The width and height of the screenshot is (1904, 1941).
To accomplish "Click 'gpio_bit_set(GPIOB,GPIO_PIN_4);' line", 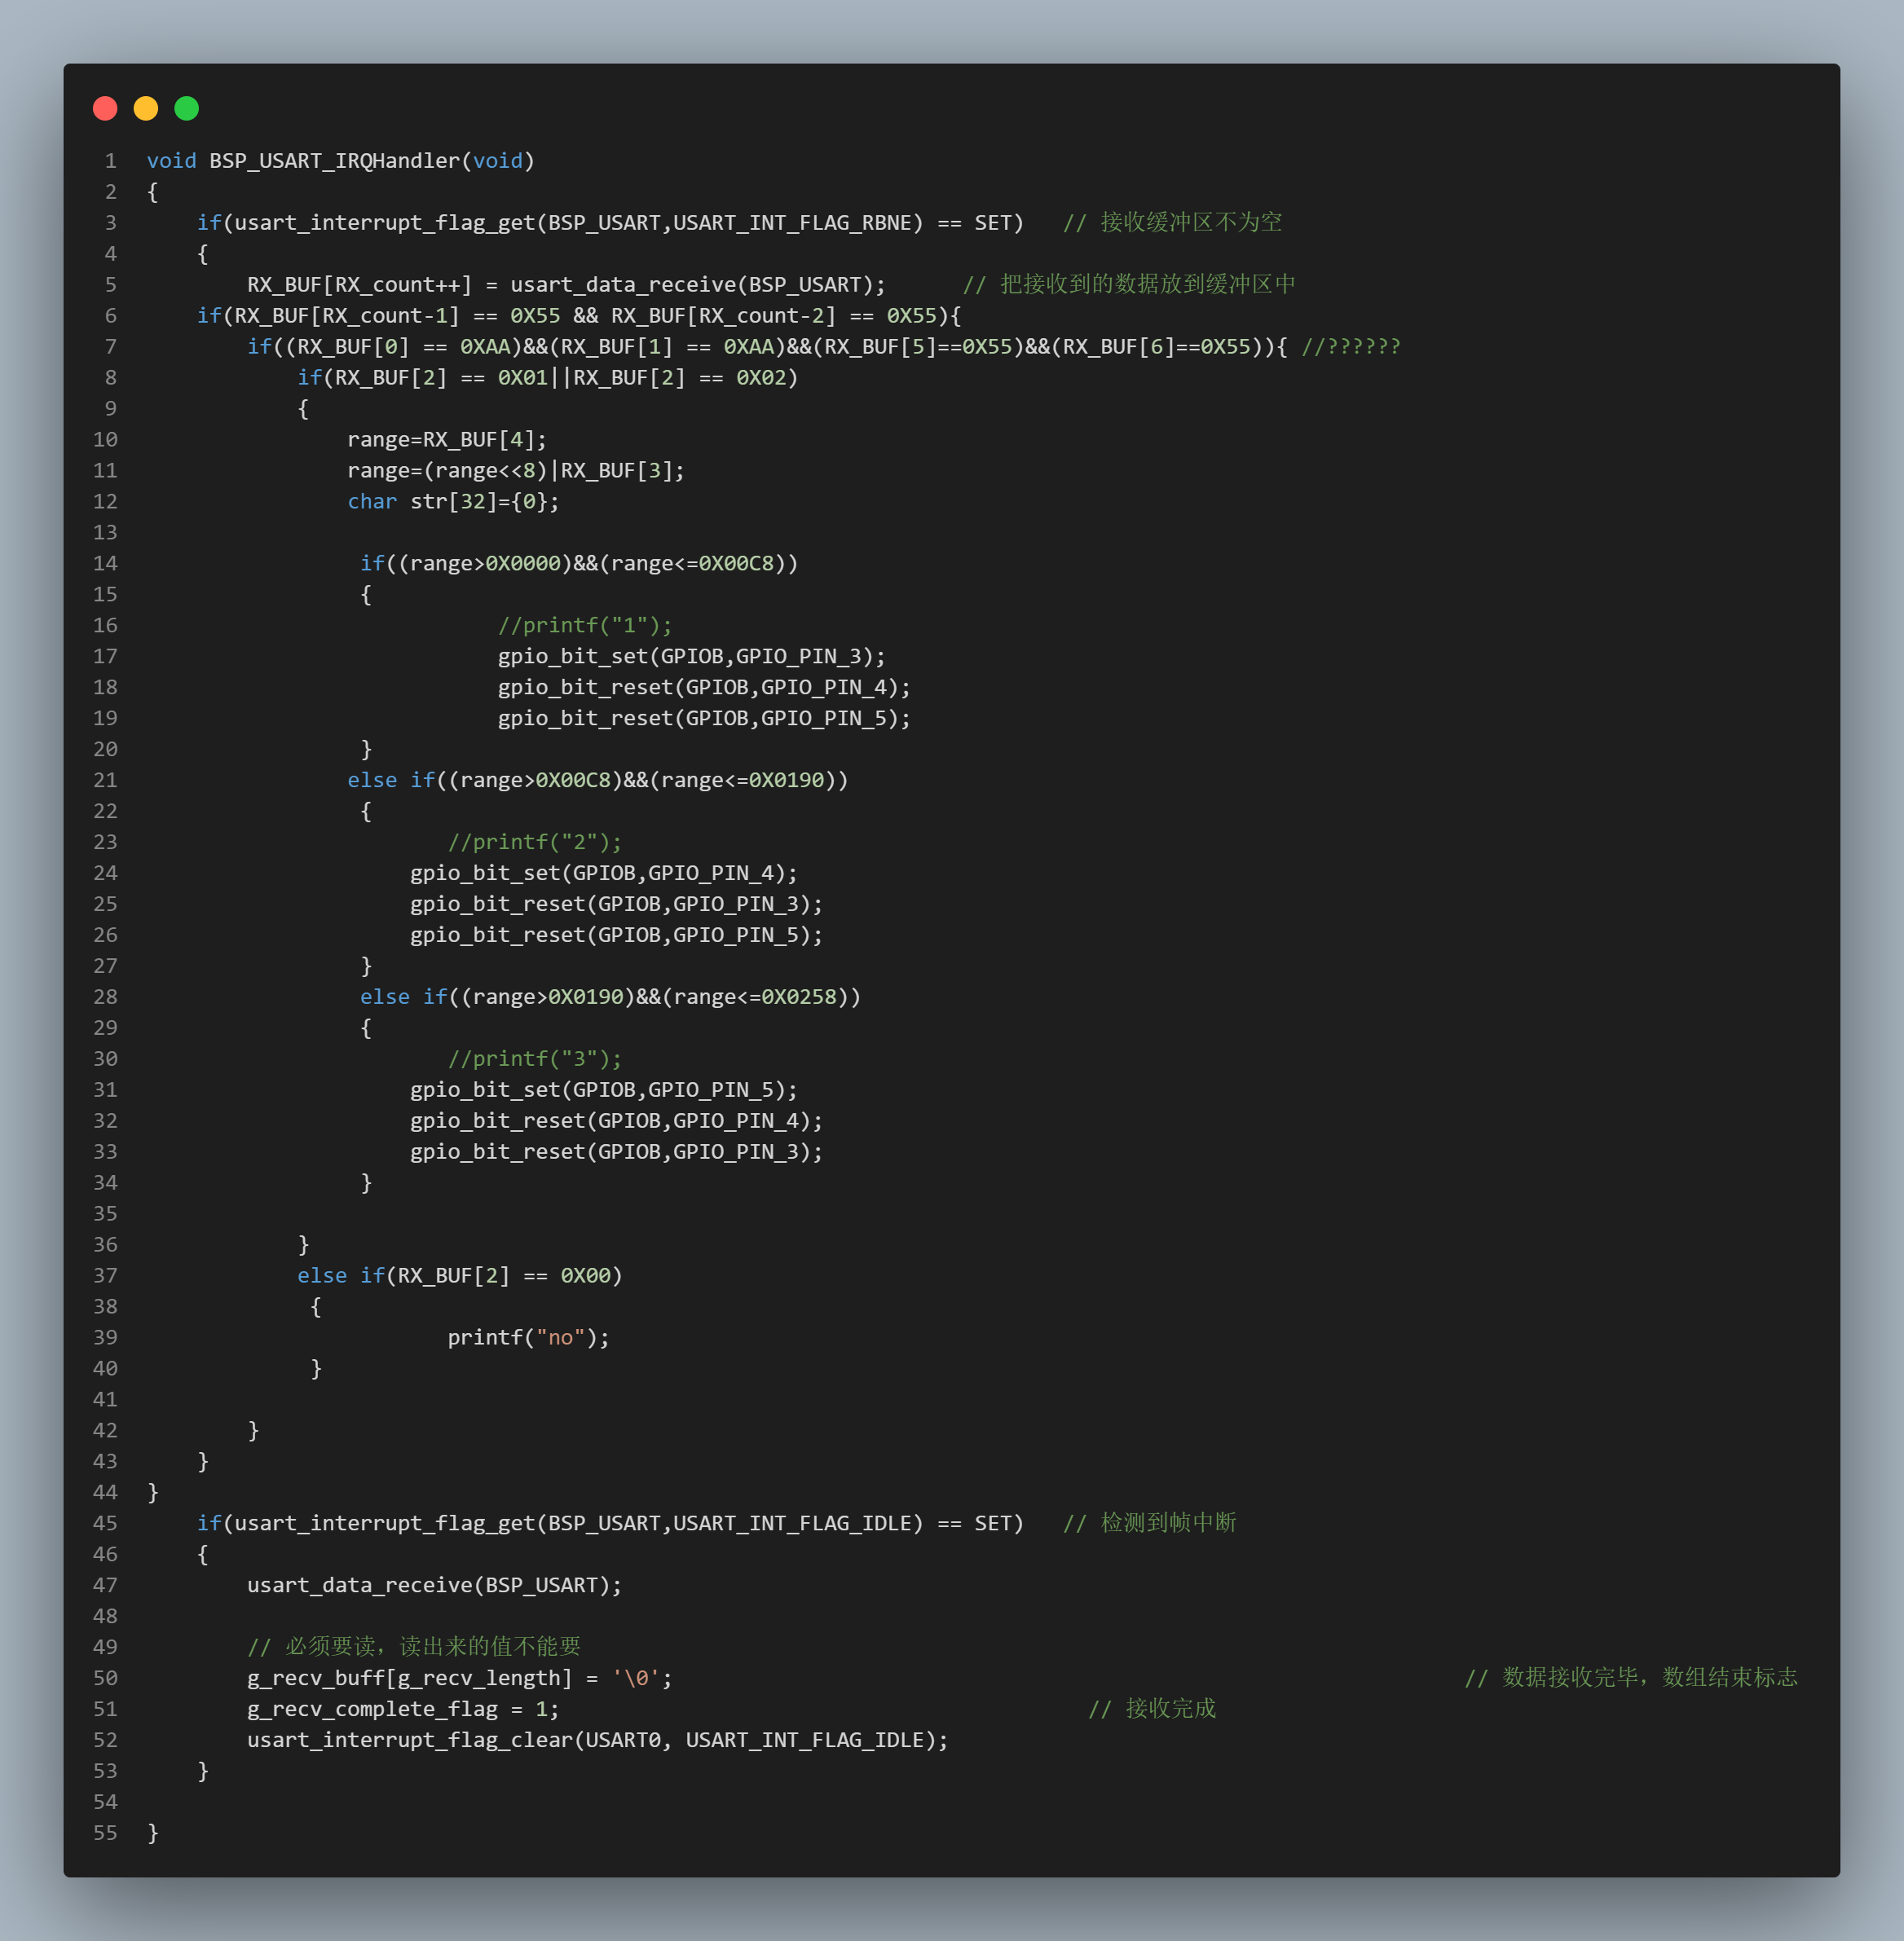I will tap(604, 874).
